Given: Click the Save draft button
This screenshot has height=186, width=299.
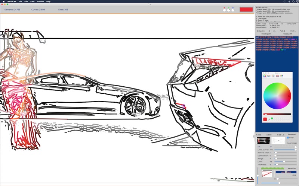Looking at the screenshot, I should click(292, 134).
